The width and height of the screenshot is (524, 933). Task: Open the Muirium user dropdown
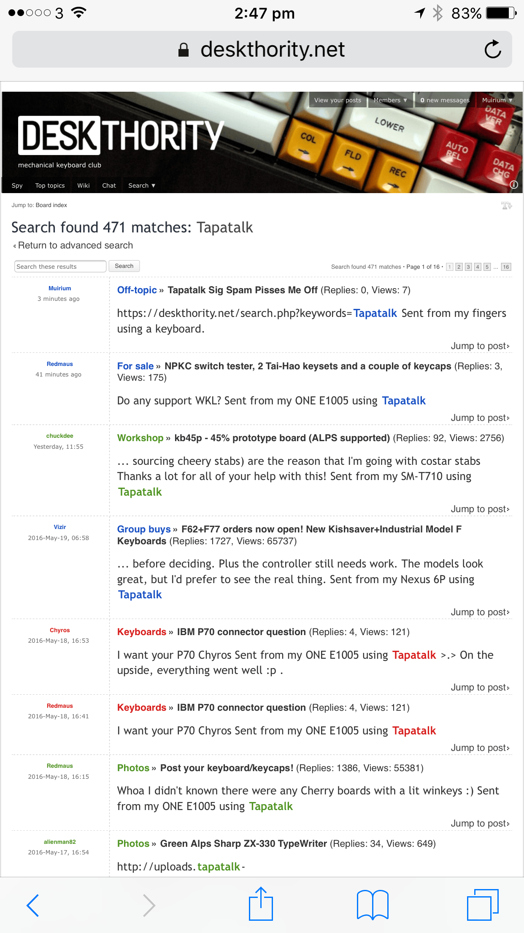pos(497,100)
